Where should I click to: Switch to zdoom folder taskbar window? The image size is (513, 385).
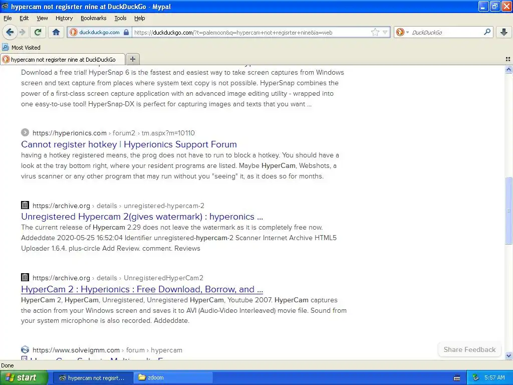(173, 378)
